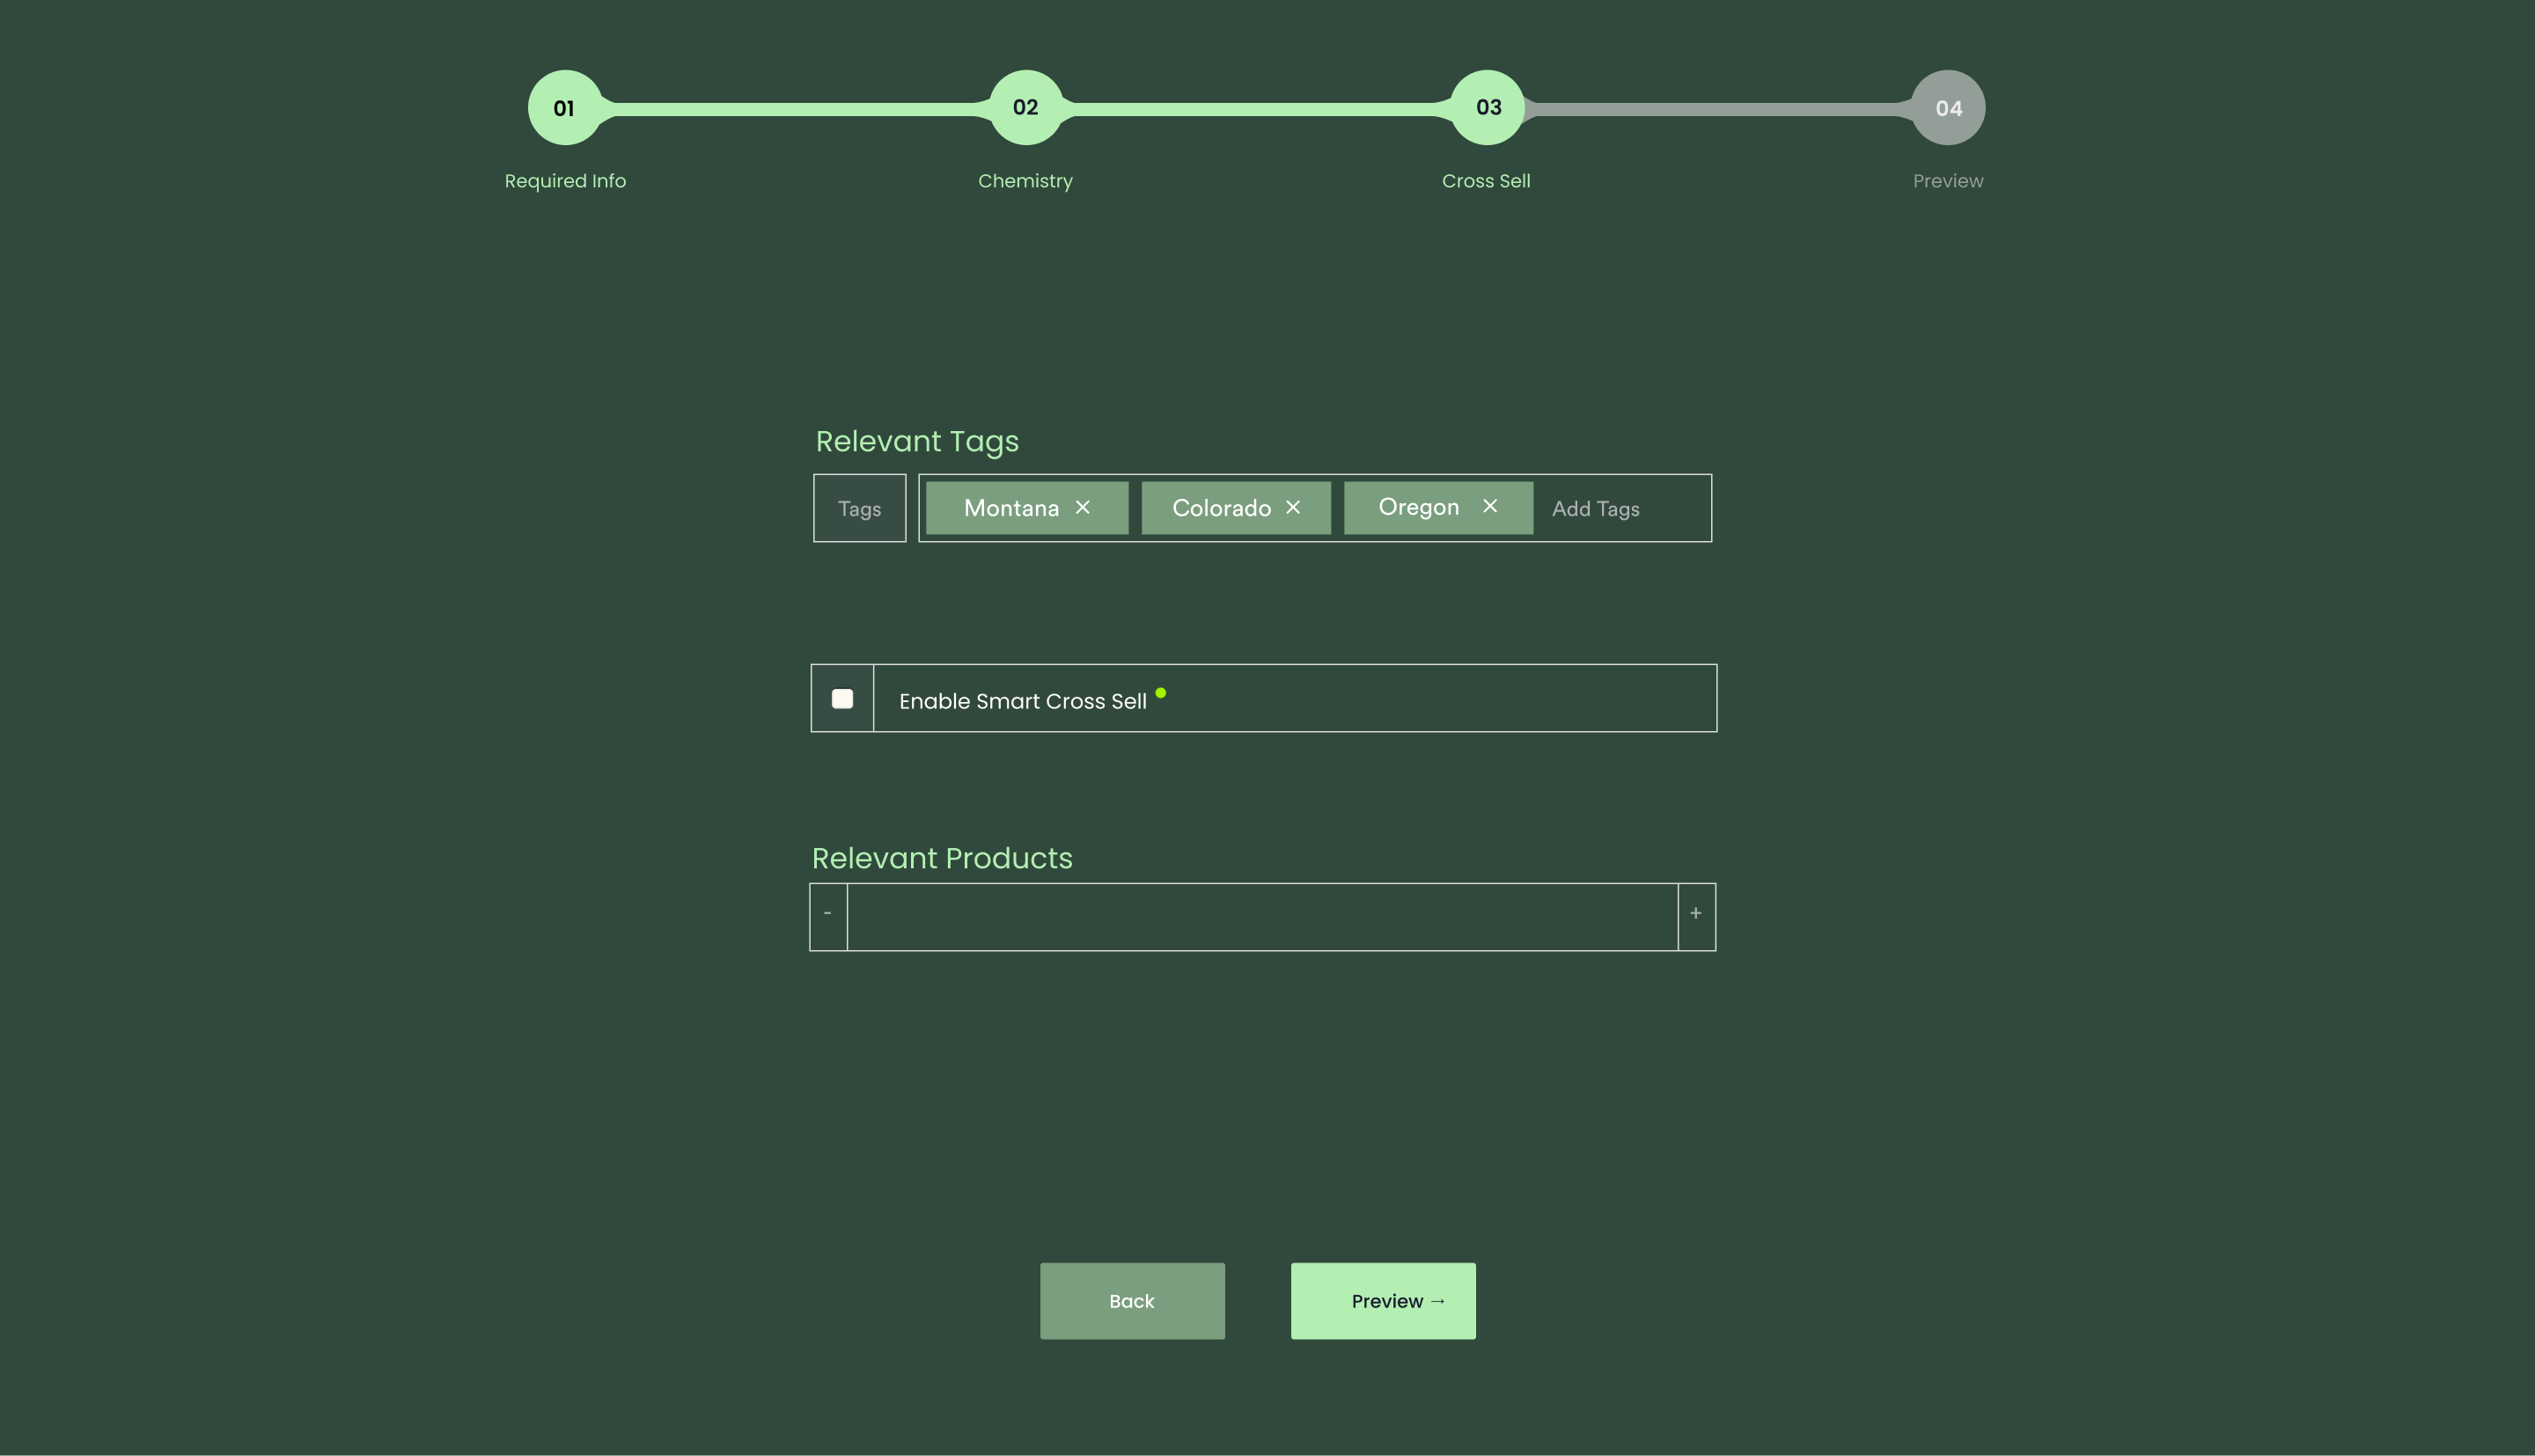The image size is (2535, 1456).
Task: Click the green info dot
Action: [x=1160, y=693]
